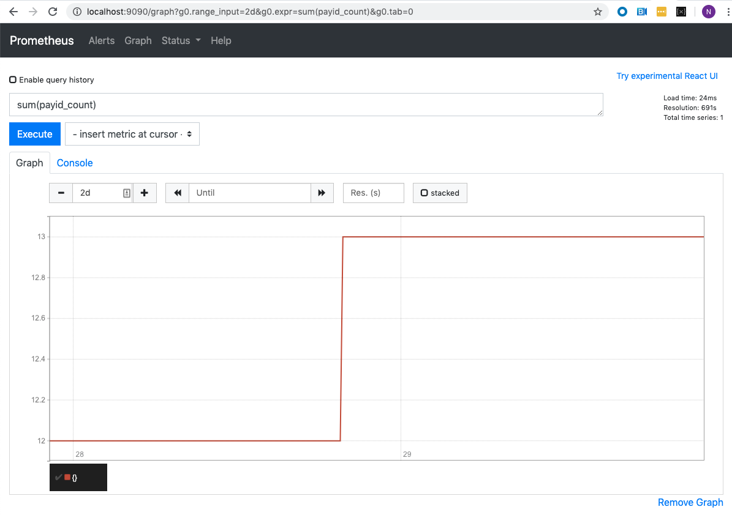This screenshot has height=515, width=732.
Task: Open the insert metric at cursor dropdown
Action: (x=132, y=133)
